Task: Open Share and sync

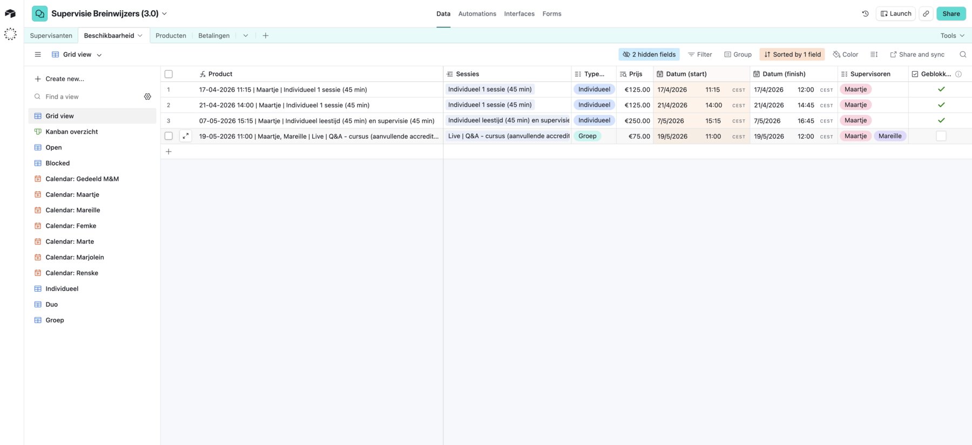Action: point(917,54)
